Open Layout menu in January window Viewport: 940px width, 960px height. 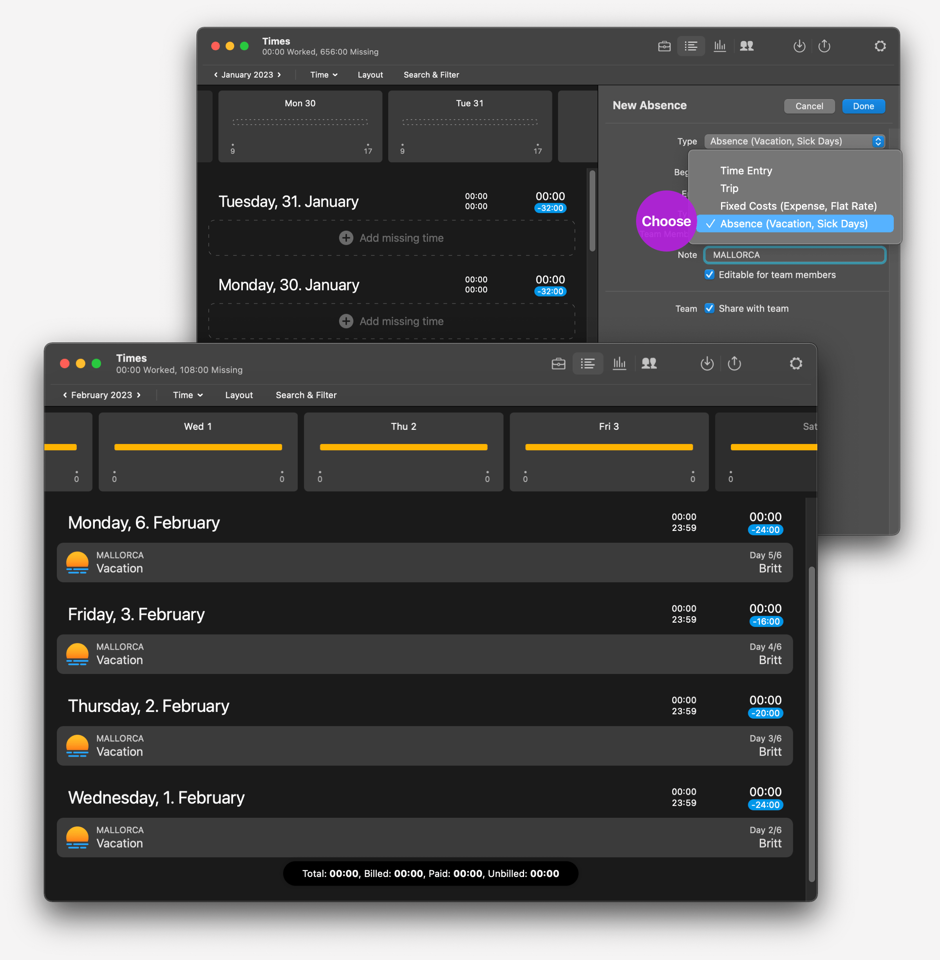tap(370, 74)
